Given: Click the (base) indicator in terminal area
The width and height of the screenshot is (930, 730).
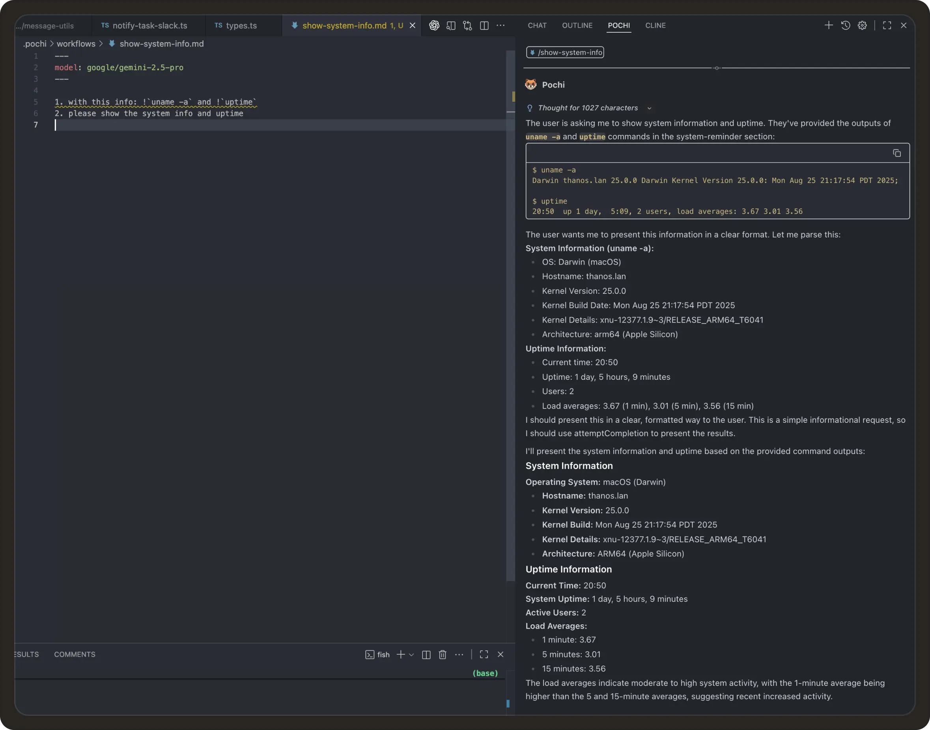Looking at the screenshot, I should tap(485, 673).
